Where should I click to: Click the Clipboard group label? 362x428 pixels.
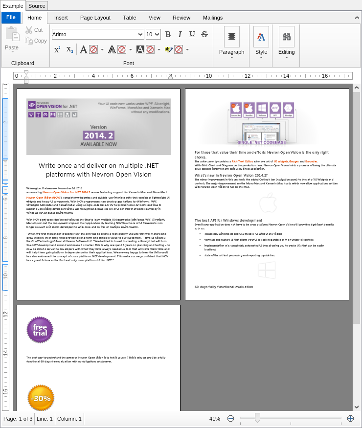[x=23, y=63]
